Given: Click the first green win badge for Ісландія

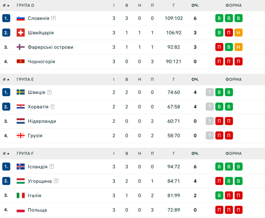Looking at the screenshot, I should [x=219, y=167].
